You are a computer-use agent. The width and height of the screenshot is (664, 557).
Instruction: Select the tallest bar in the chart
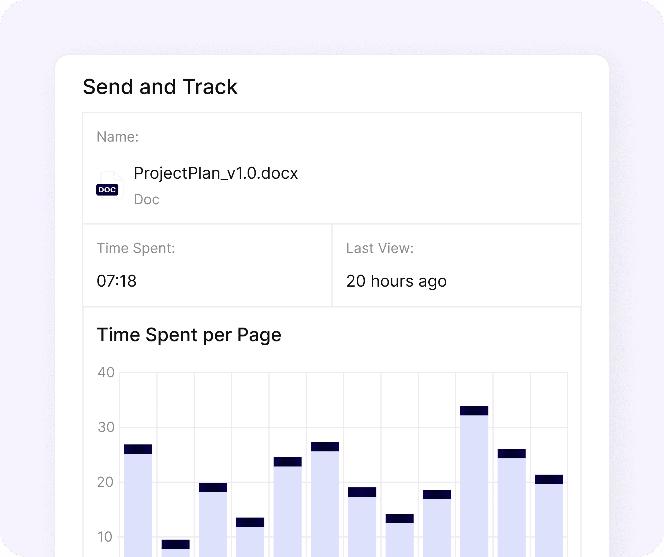474,480
